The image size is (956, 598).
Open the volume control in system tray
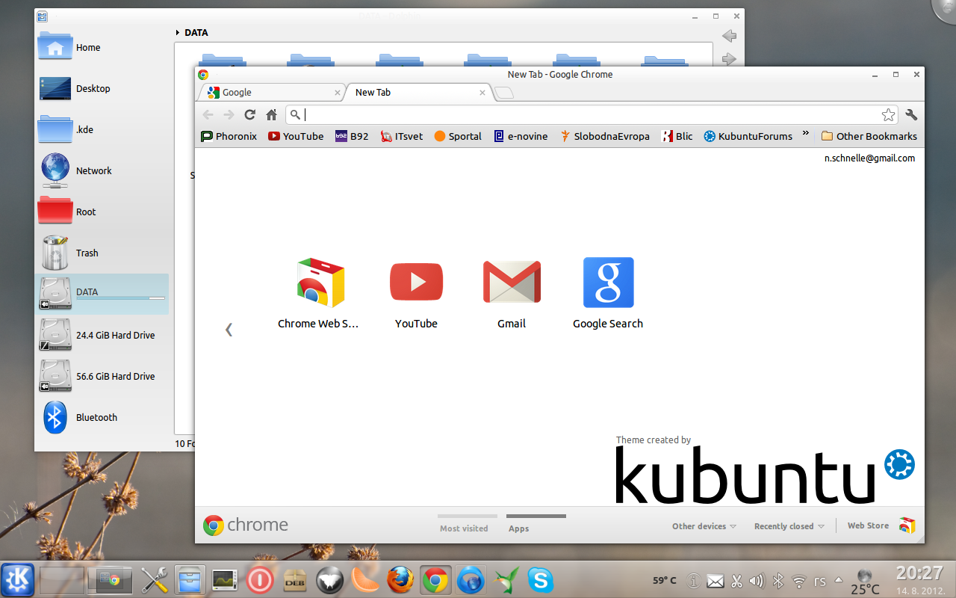coord(757,581)
